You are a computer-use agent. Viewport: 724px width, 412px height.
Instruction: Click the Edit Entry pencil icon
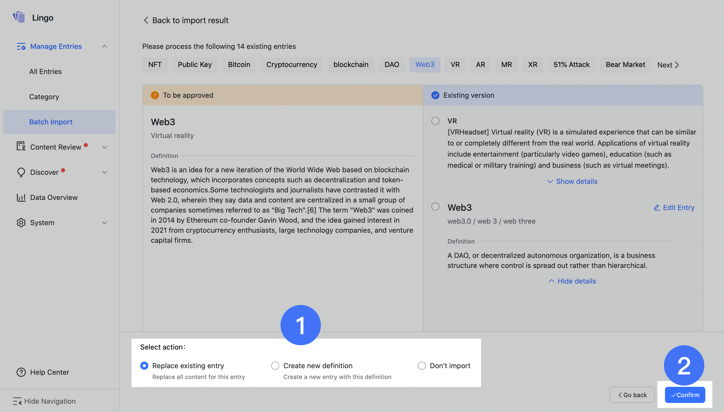point(657,208)
